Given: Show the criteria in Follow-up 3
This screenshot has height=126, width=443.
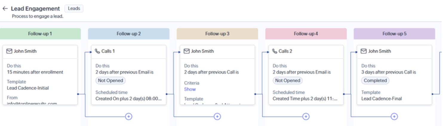Looking at the screenshot, I should tap(190, 89).
